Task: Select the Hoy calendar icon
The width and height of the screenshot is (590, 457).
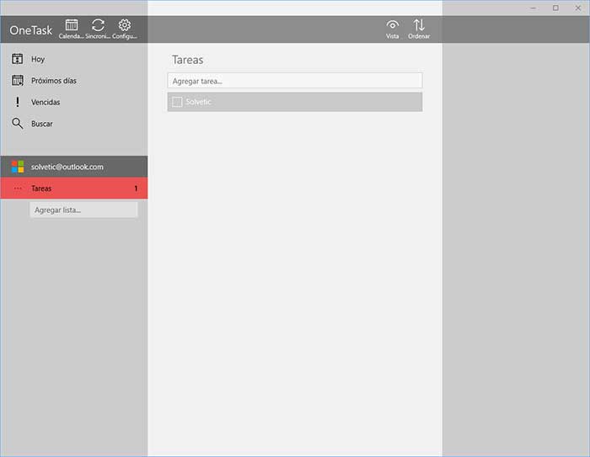Action: click(x=18, y=59)
